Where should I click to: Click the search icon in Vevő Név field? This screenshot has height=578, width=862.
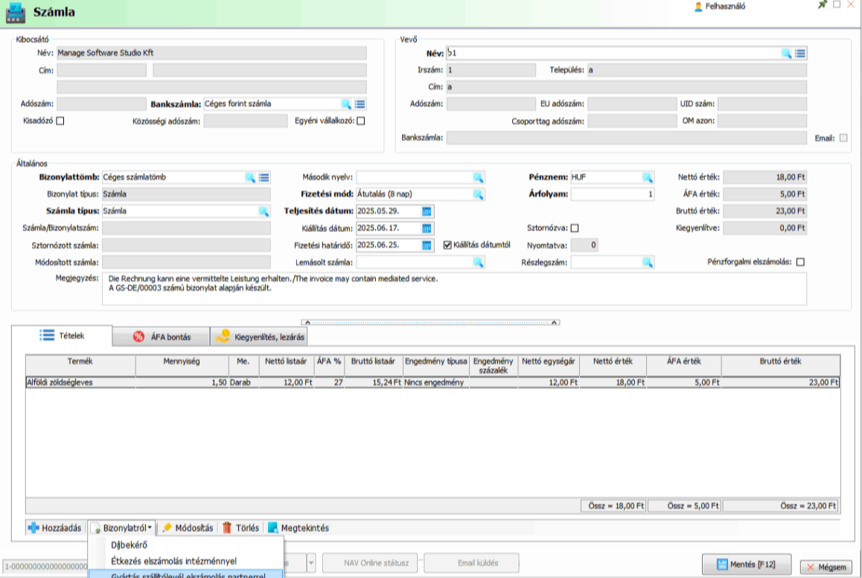point(786,54)
